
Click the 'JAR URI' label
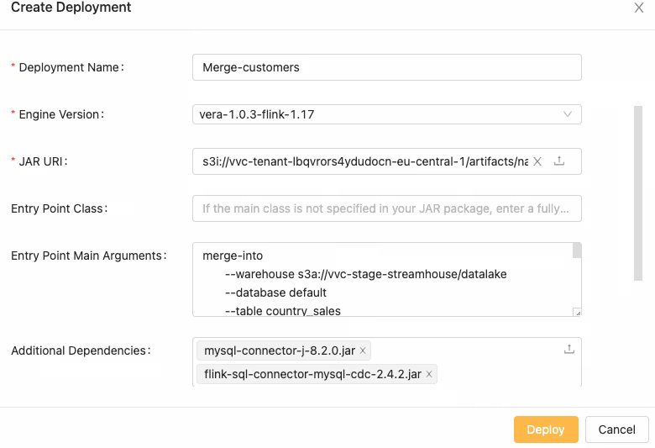tap(41, 161)
